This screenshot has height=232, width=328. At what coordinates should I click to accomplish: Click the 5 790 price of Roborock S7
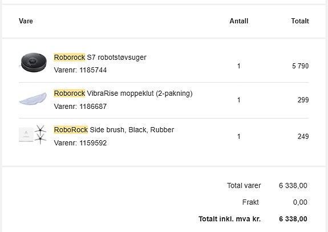(300, 66)
